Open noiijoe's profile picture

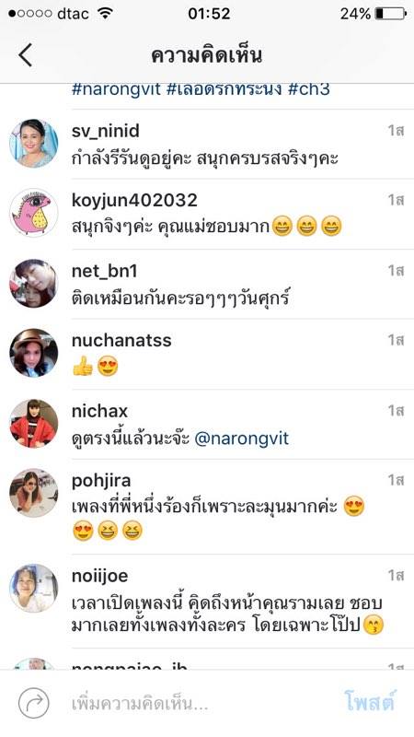coord(34,588)
